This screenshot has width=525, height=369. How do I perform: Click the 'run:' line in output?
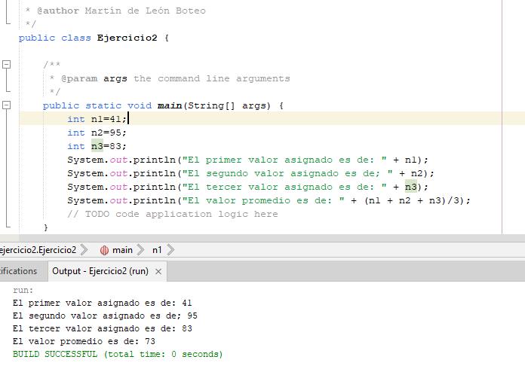(x=23, y=290)
